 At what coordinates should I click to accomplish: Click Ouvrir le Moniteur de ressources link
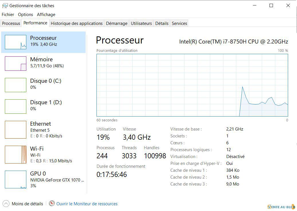coord(87,204)
